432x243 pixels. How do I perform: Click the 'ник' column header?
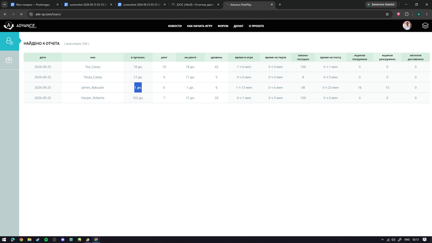pos(93,57)
